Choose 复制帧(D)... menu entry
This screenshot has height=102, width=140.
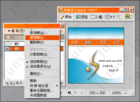pos(42,38)
